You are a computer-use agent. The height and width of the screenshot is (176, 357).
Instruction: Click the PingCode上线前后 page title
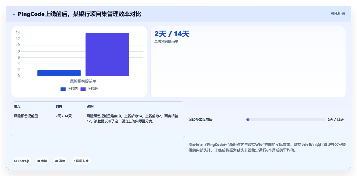coord(79,14)
